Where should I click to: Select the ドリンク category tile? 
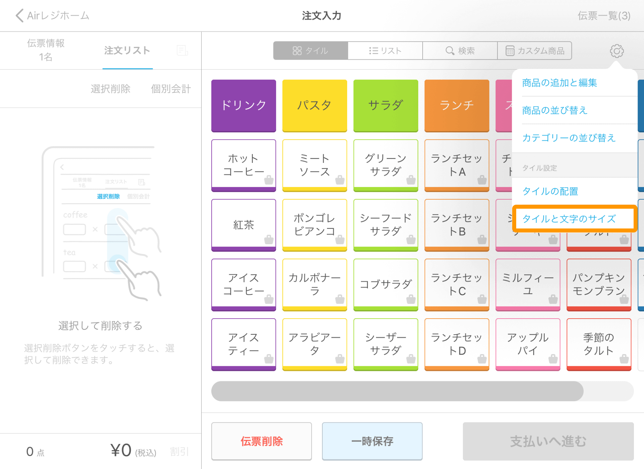pos(244,106)
